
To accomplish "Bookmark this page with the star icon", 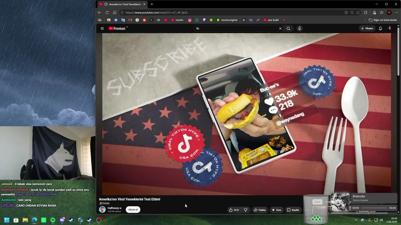I will pos(358,12).
